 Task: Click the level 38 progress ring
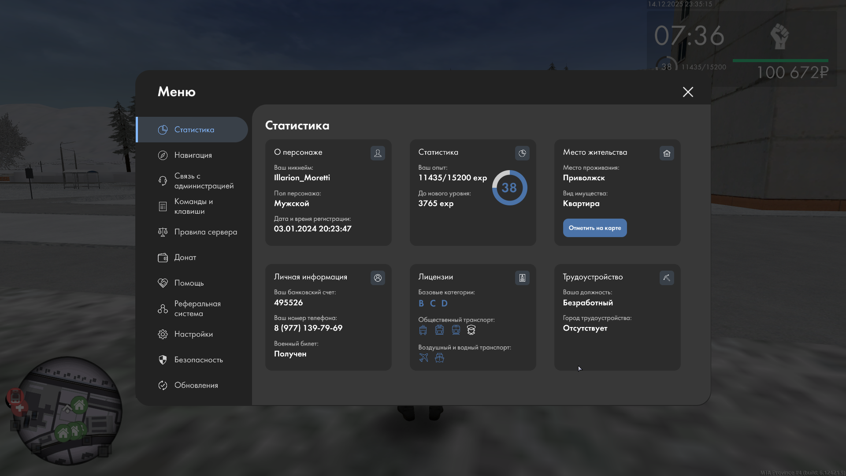509,188
